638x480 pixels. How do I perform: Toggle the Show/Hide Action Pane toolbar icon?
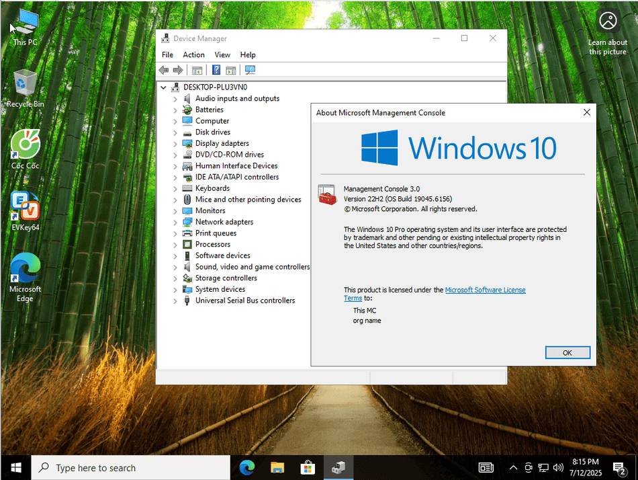(x=231, y=70)
